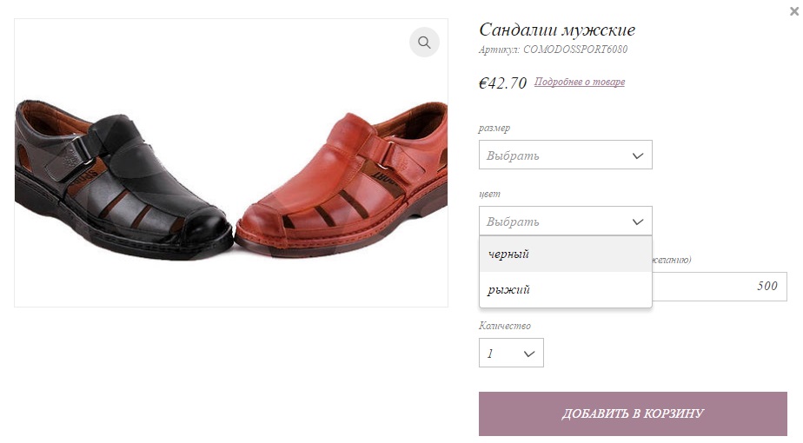Click the chevron arrow of размер dropdown

(x=638, y=155)
